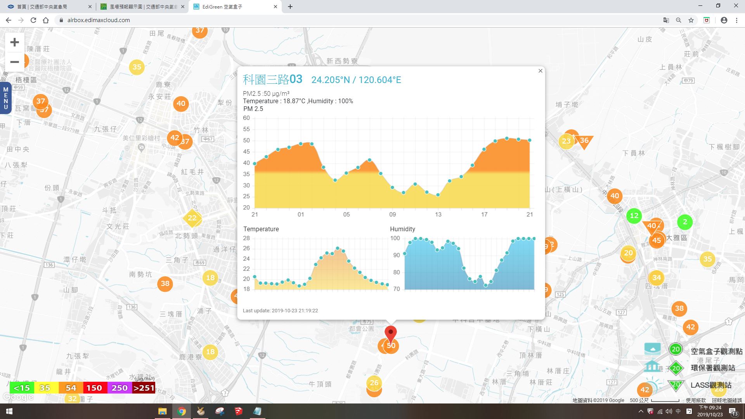Expand hidden system tray icons

click(x=641, y=411)
